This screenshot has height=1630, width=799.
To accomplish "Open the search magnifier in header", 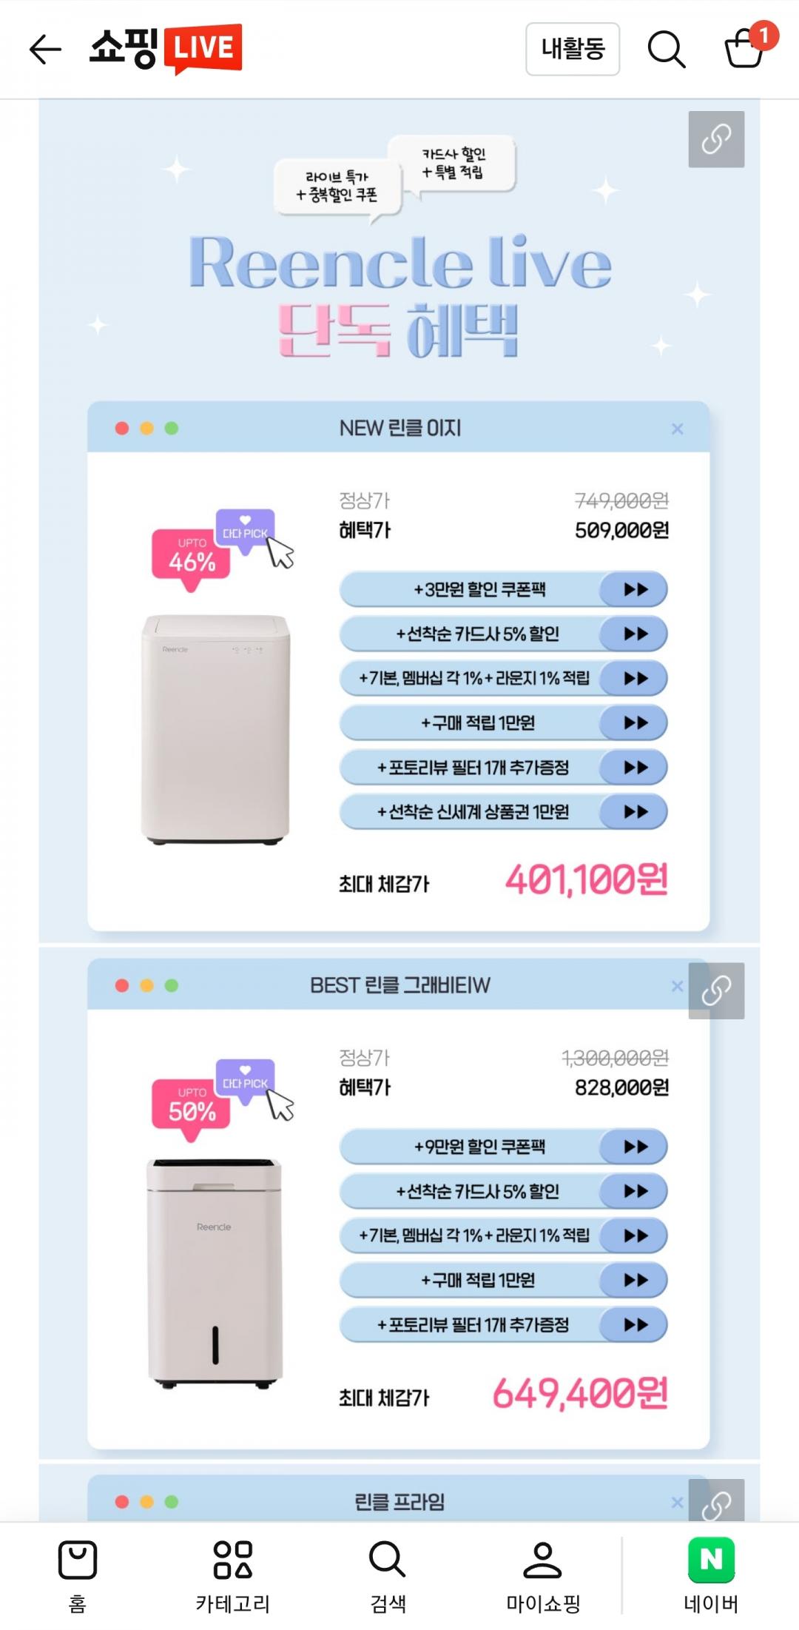I will click(666, 50).
